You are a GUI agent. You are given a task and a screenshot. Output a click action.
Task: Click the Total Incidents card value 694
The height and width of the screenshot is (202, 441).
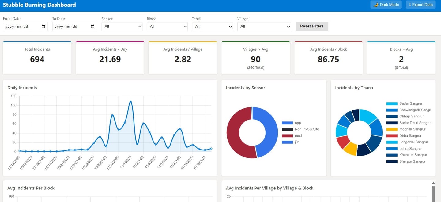(x=37, y=59)
